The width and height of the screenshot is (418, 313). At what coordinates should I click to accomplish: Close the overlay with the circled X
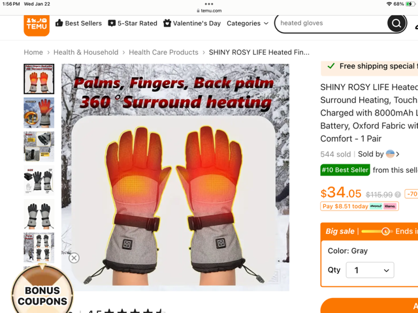click(x=74, y=258)
